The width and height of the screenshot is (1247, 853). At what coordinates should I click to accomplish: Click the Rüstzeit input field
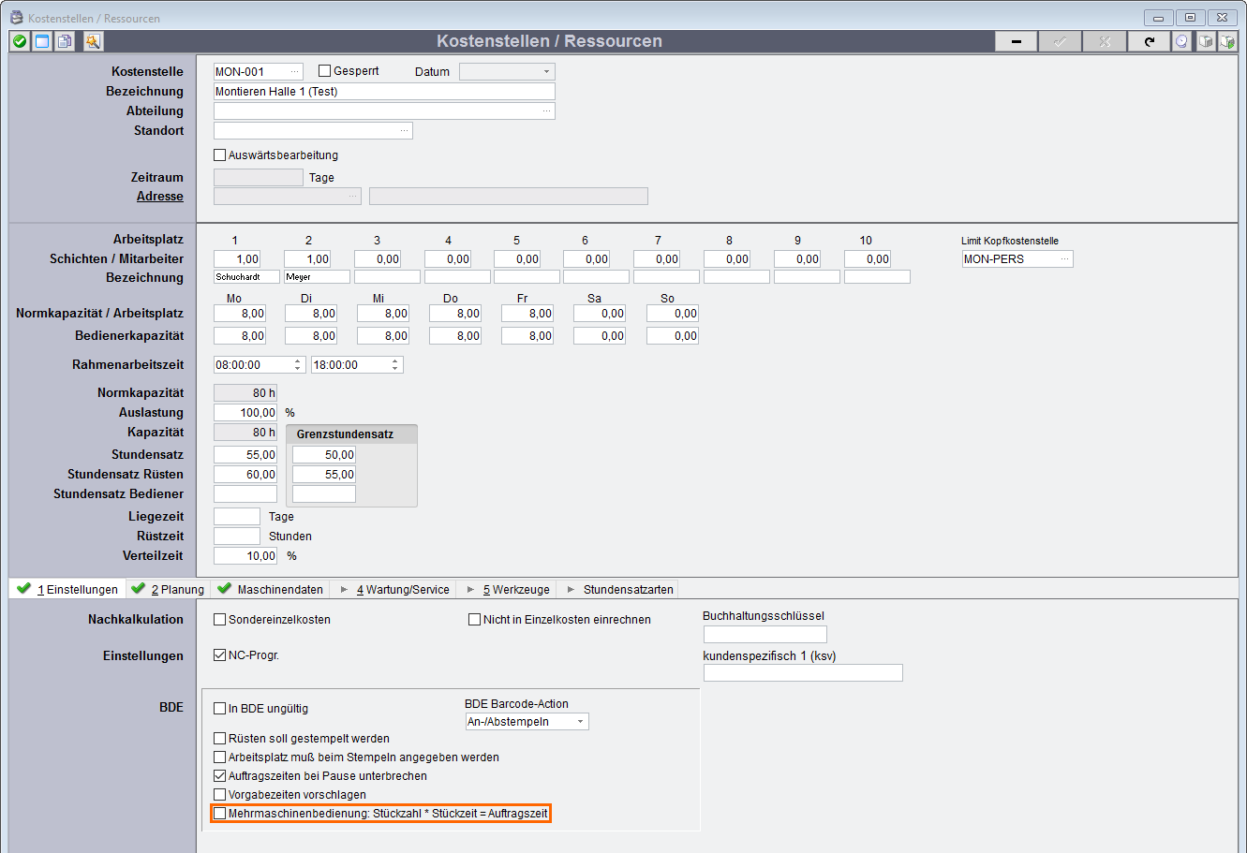(x=237, y=536)
